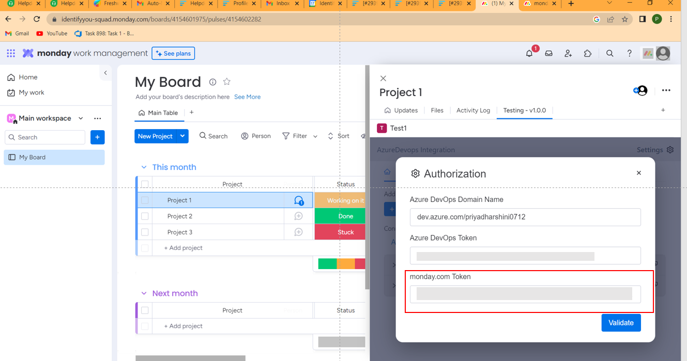Click the subscribers avatar icon in Project 1 panel
687x361 pixels.
(x=641, y=91)
